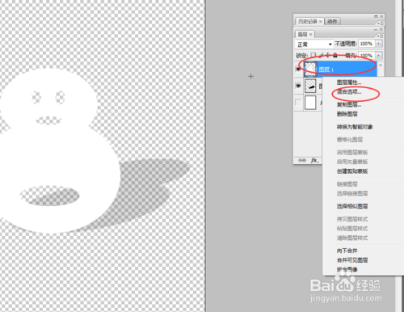Open the History panel flyout menu icon
The image size is (404, 312).
click(x=380, y=23)
